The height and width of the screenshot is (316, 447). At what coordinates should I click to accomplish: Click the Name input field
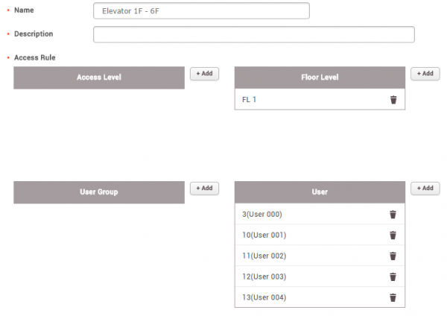coord(201,10)
